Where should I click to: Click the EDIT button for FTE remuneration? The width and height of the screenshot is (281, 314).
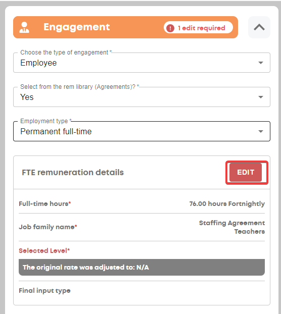tap(246, 172)
